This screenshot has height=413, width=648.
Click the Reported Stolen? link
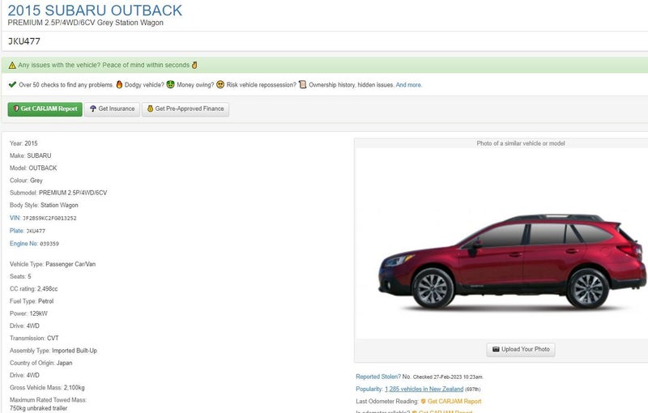click(x=378, y=377)
